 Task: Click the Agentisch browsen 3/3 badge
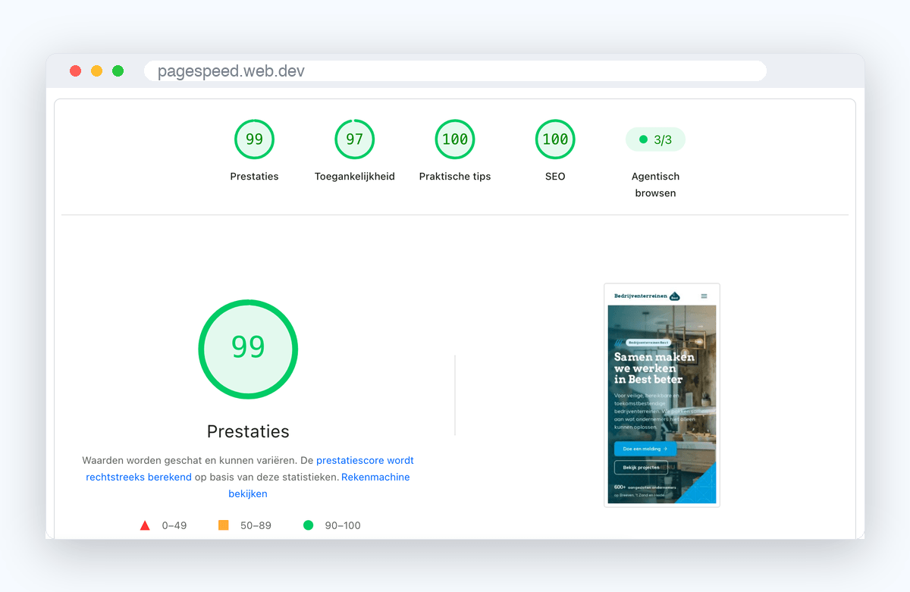(x=655, y=139)
